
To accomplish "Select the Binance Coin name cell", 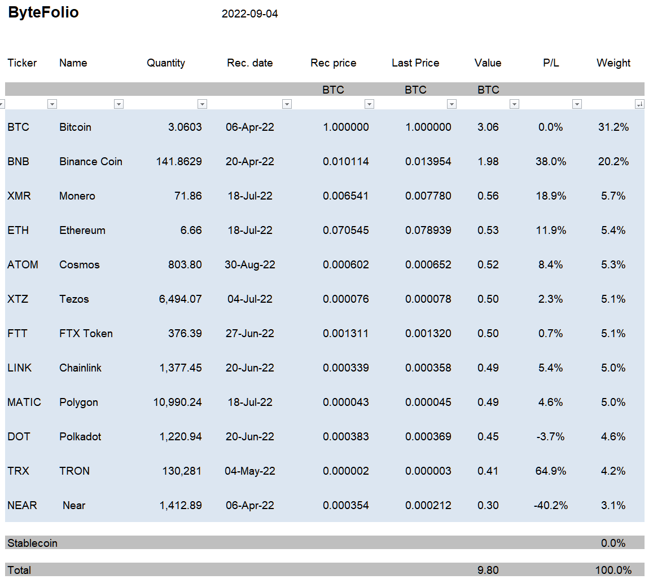I will pos(91,161).
